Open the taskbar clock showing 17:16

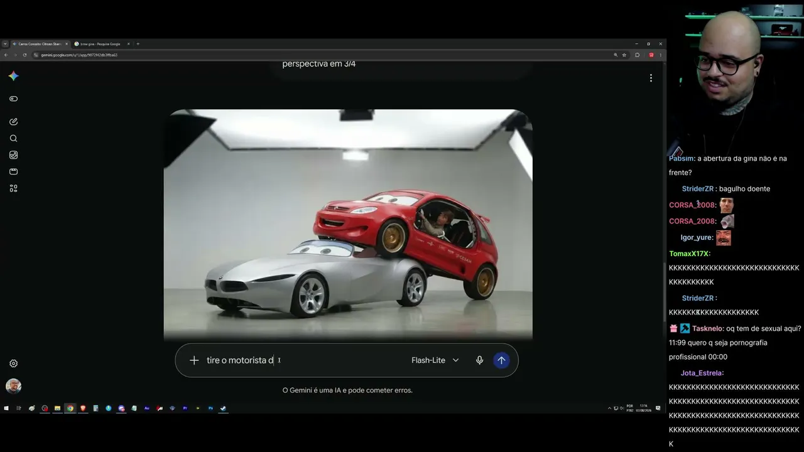click(x=643, y=408)
